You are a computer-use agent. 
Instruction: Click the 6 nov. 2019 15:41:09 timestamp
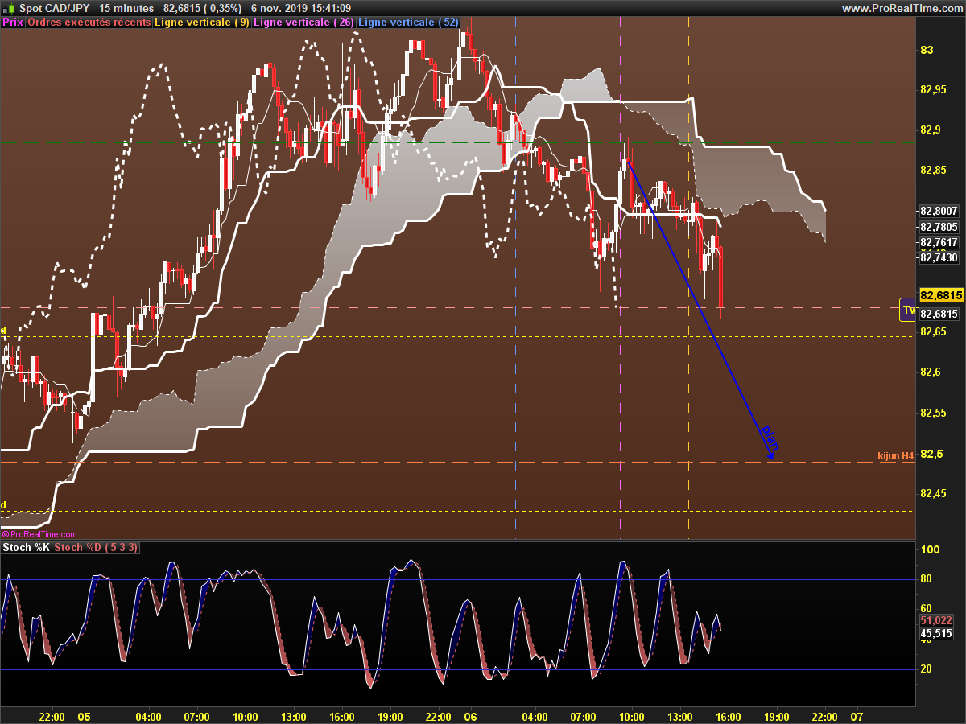[301, 8]
